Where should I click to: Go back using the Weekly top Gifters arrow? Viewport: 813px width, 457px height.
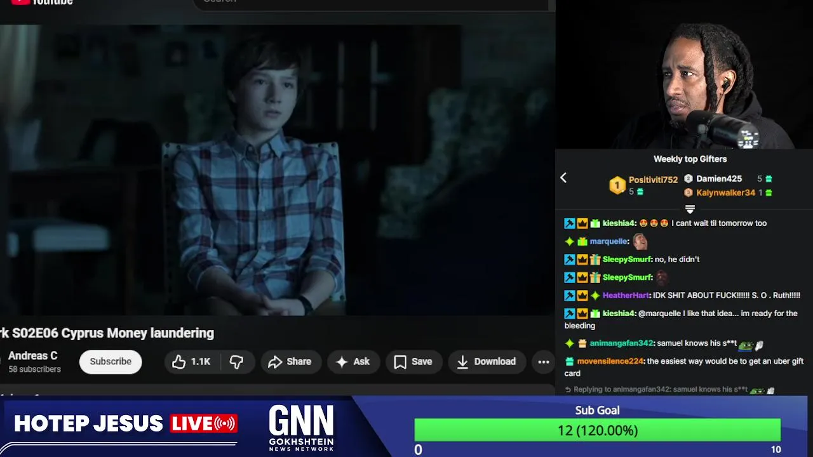(563, 178)
